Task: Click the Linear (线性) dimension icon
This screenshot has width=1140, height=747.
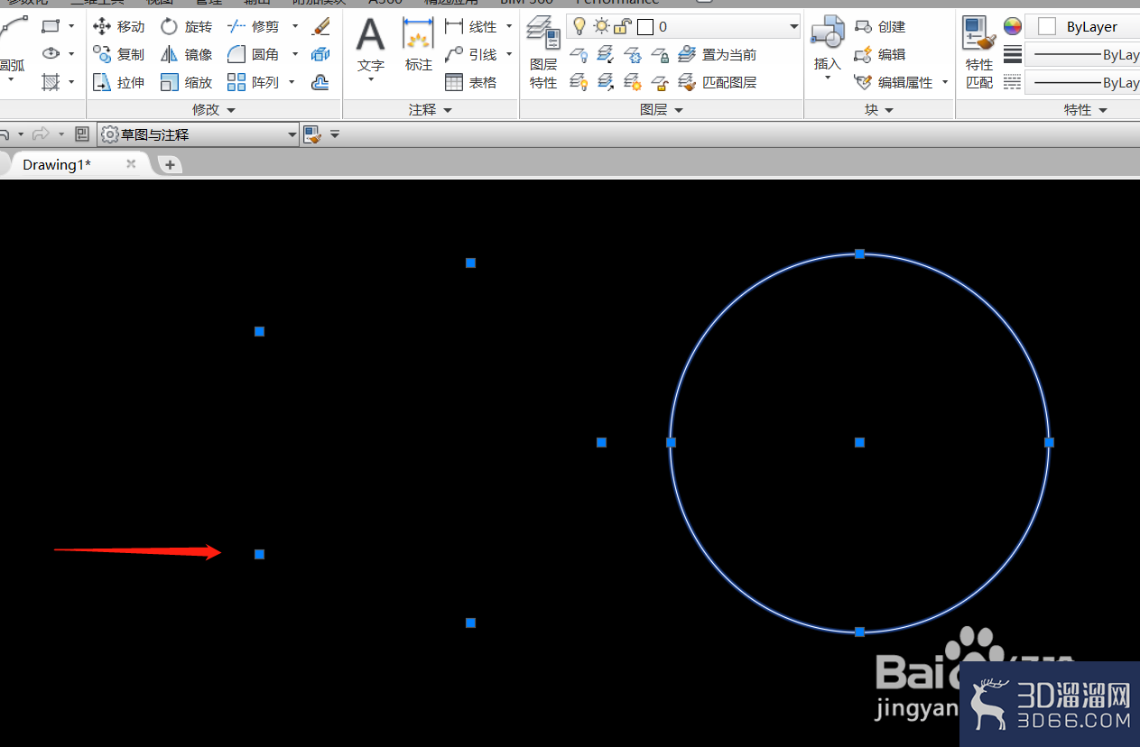Action: 454,27
